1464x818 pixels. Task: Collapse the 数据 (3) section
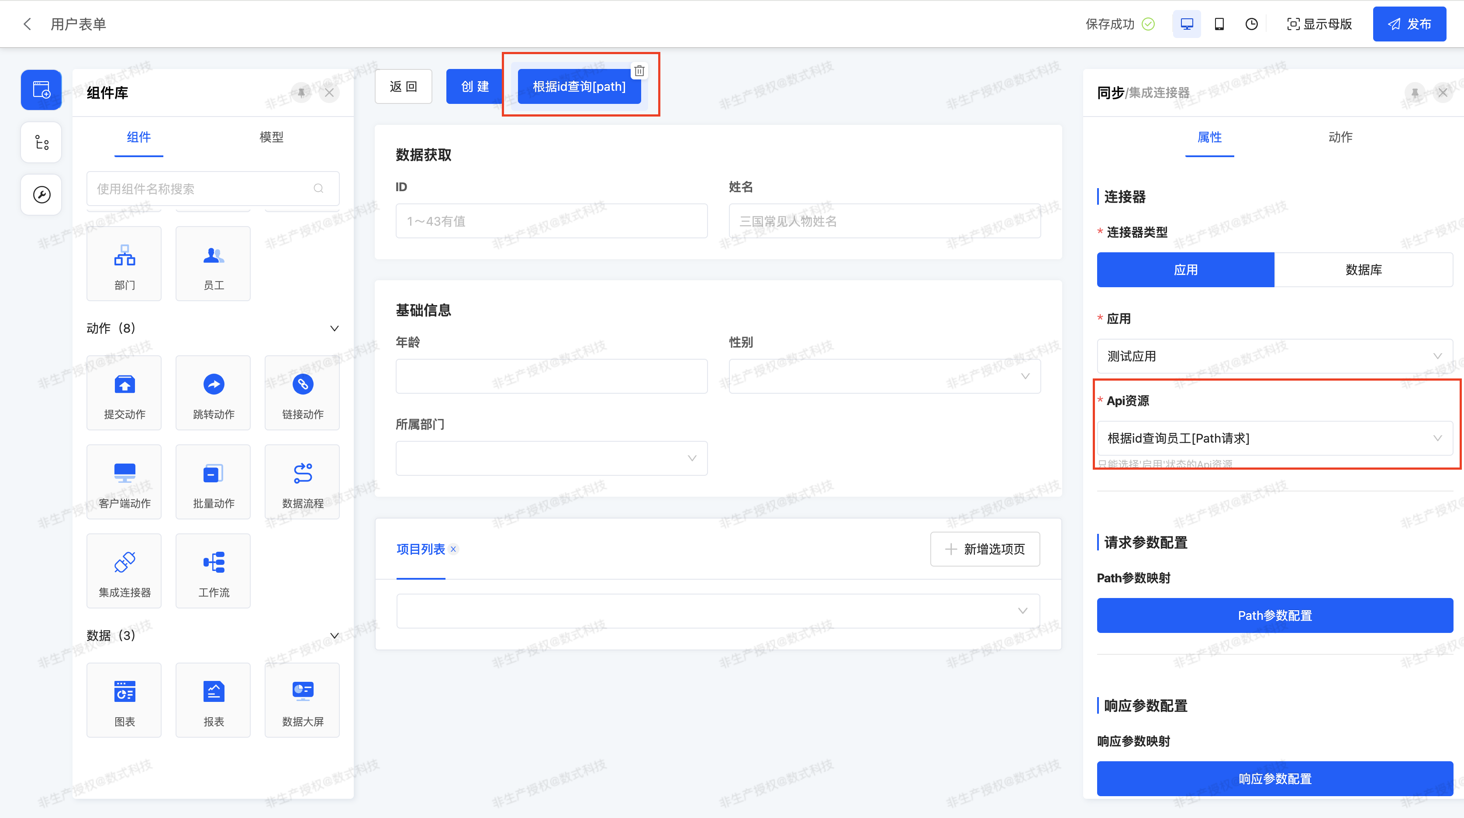pyautogui.click(x=335, y=636)
